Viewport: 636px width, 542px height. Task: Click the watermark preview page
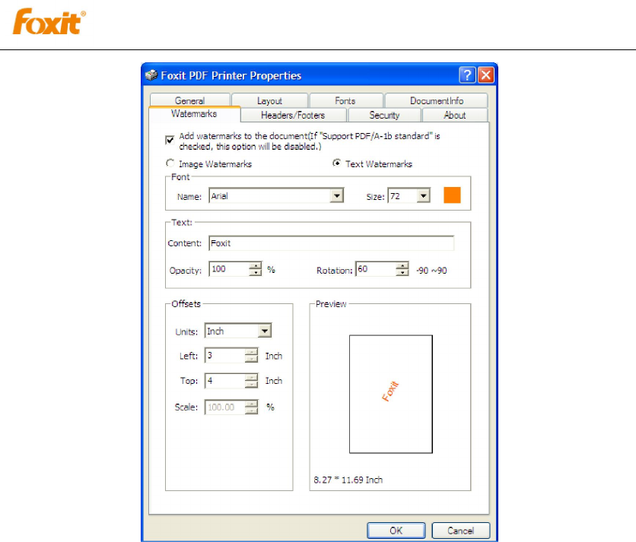click(391, 394)
